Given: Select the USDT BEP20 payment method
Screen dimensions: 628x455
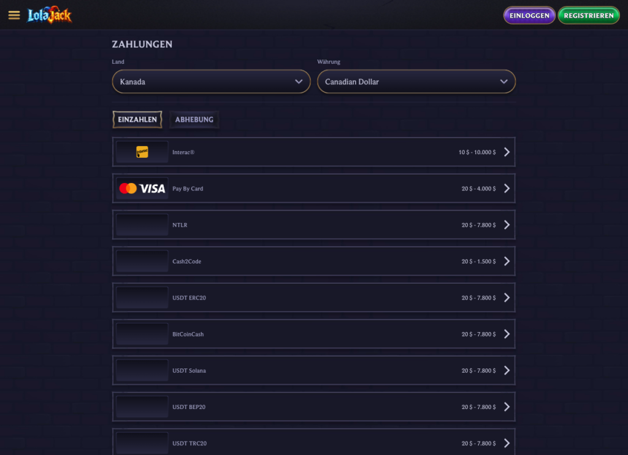Looking at the screenshot, I should point(313,406).
